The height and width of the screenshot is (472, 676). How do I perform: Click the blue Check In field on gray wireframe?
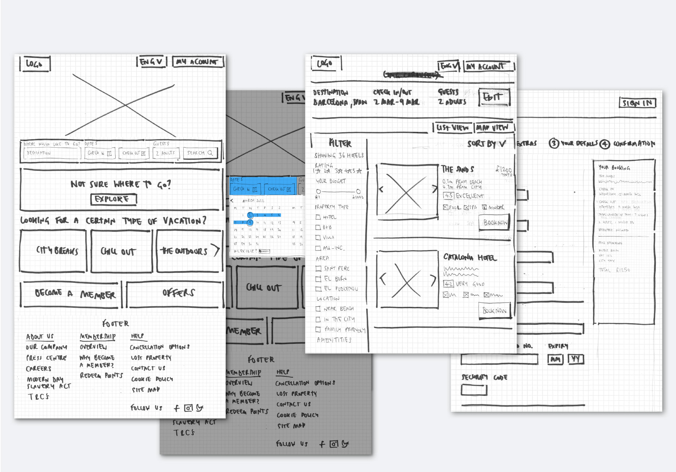[x=245, y=189]
